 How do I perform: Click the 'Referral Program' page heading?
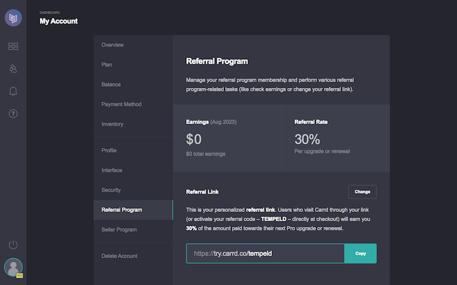click(217, 61)
